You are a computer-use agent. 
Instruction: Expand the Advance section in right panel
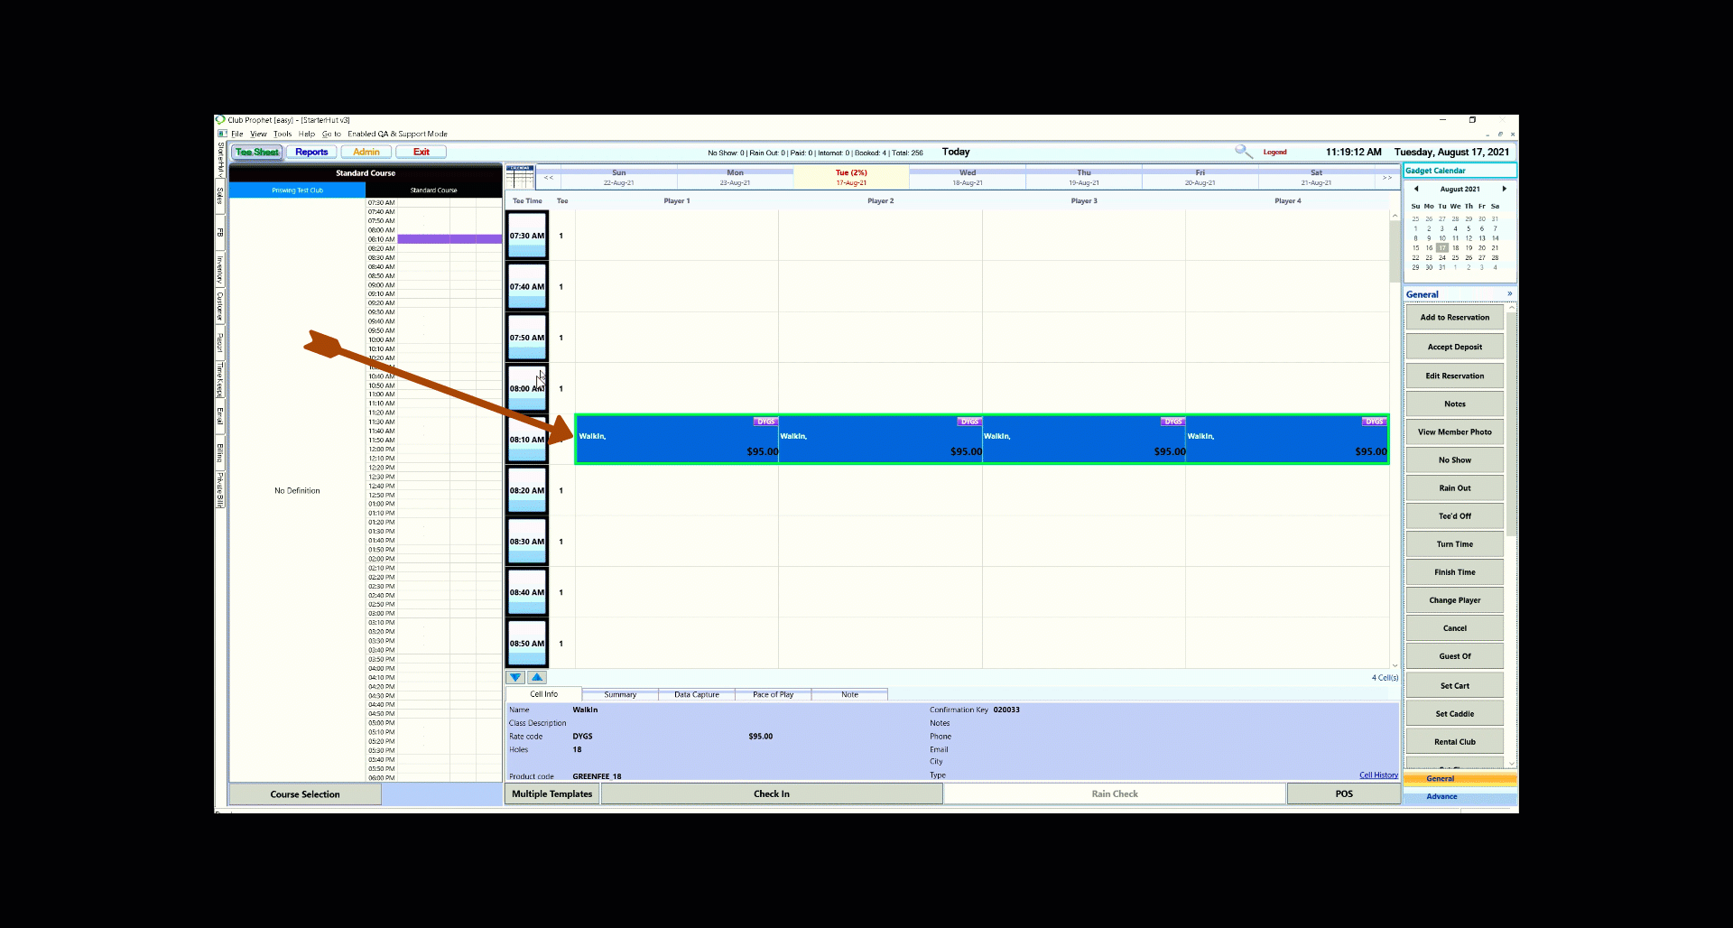click(1441, 796)
